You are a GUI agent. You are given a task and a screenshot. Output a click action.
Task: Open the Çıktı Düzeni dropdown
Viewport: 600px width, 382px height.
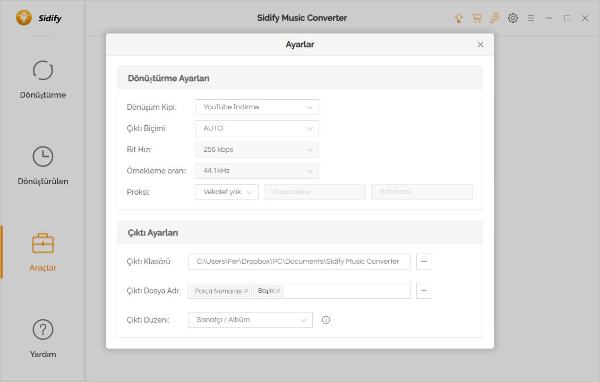click(x=250, y=320)
